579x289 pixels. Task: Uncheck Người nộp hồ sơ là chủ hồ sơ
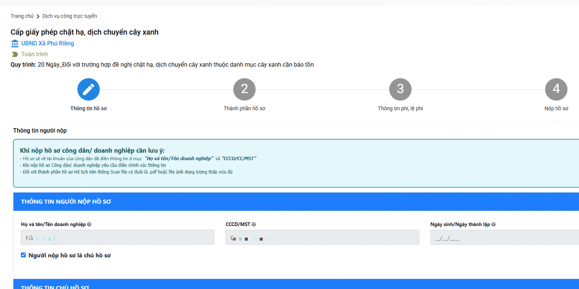click(24, 255)
